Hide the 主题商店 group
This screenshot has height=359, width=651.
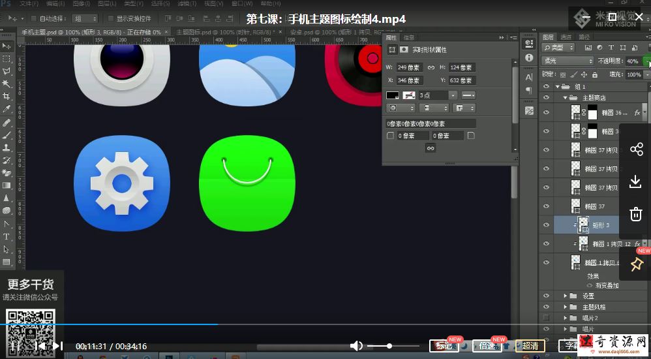[x=546, y=98]
